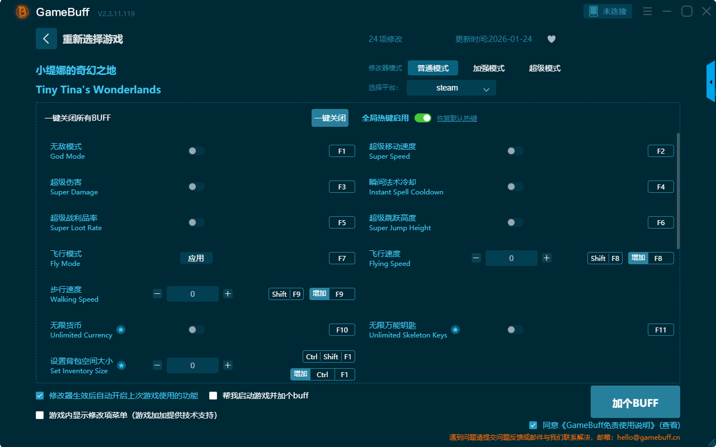
Task: Check the launch game and add buff checkbox
Action: coord(213,396)
